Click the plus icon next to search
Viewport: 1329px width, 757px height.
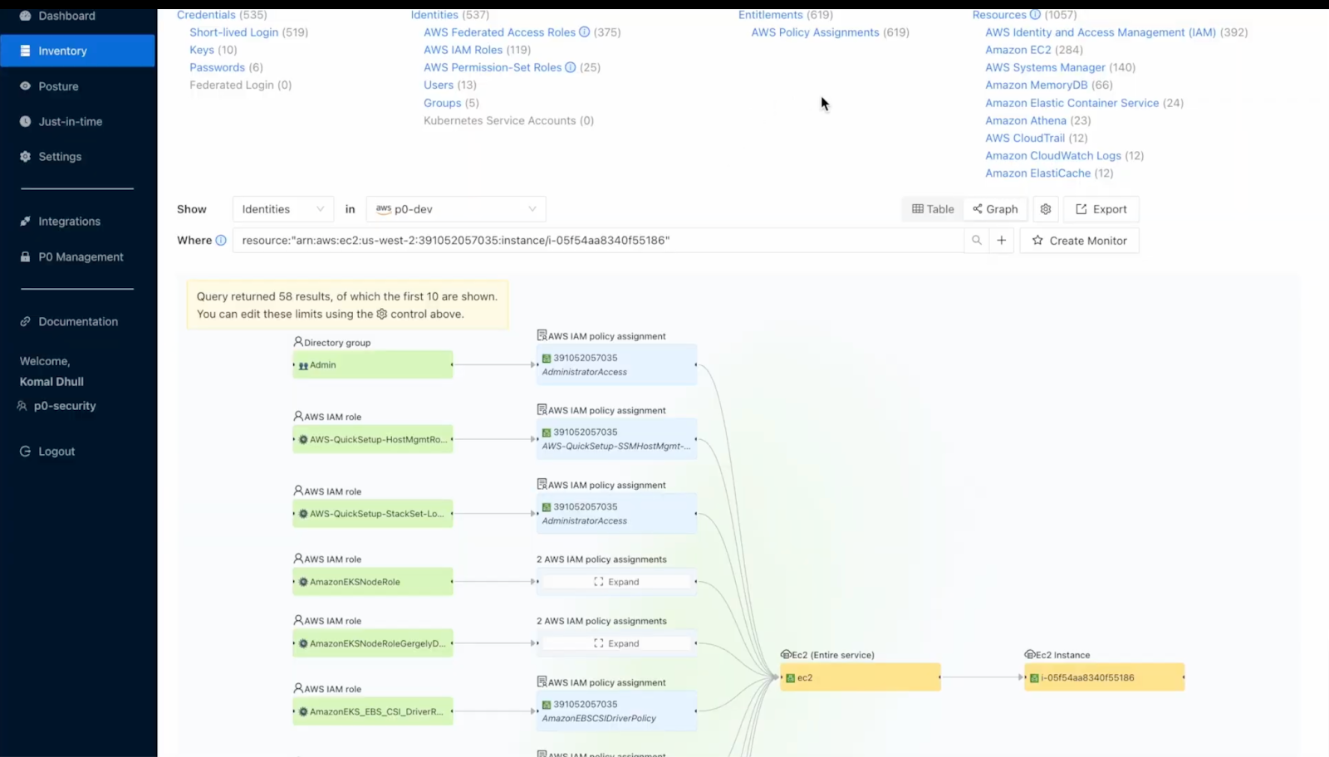[x=1002, y=241]
